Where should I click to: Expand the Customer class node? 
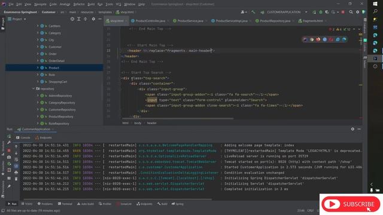point(38,47)
